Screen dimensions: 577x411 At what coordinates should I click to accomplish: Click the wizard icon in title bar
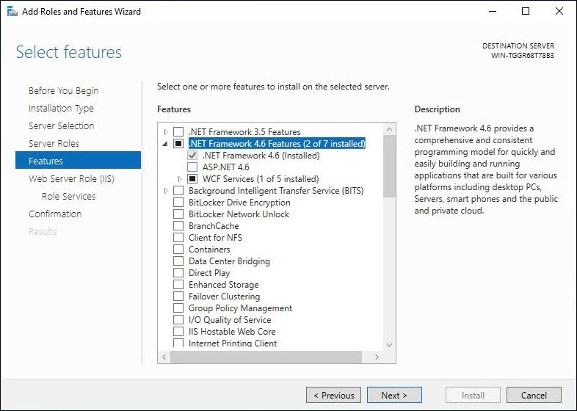12,12
